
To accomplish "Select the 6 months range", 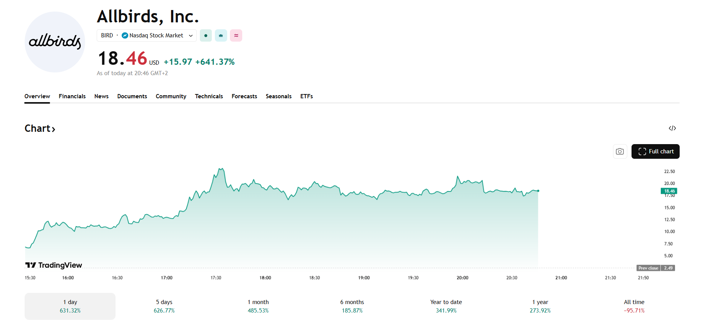I will point(352,306).
